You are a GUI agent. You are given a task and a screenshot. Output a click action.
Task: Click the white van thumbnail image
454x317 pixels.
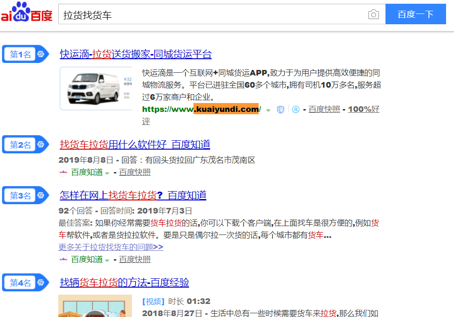coord(96,88)
